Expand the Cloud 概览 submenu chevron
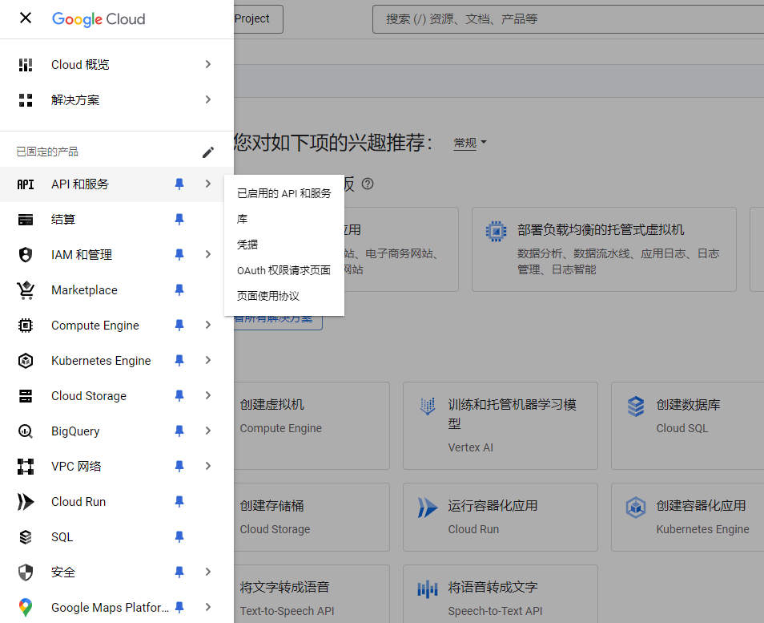Viewport: 764px width, 623px height. [x=208, y=64]
